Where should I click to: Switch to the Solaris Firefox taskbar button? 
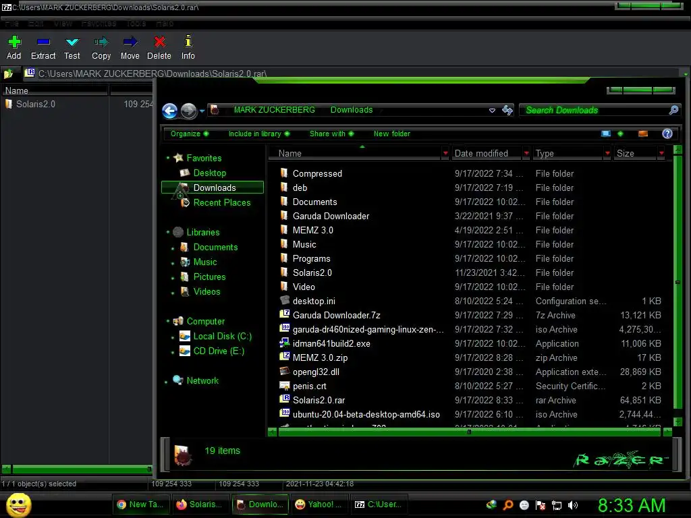pyautogui.click(x=200, y=505)
